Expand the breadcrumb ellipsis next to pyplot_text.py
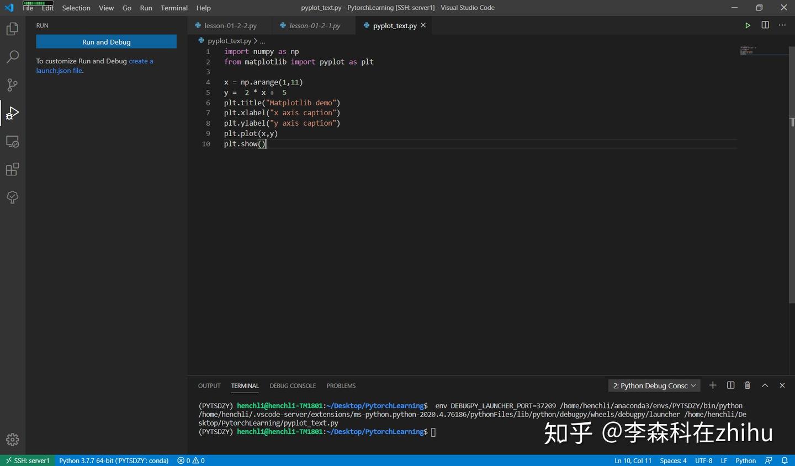795x466 pixels. click(262, 40)
